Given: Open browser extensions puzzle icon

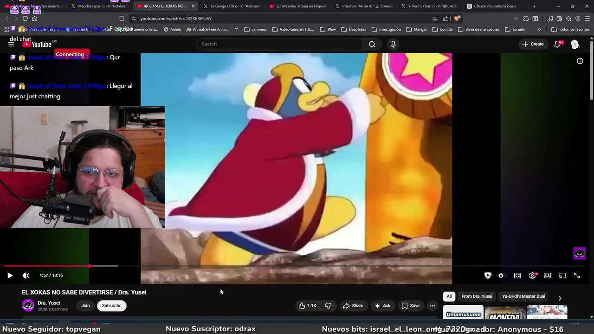Looking at the screenshot, I should tap(526, 19).
